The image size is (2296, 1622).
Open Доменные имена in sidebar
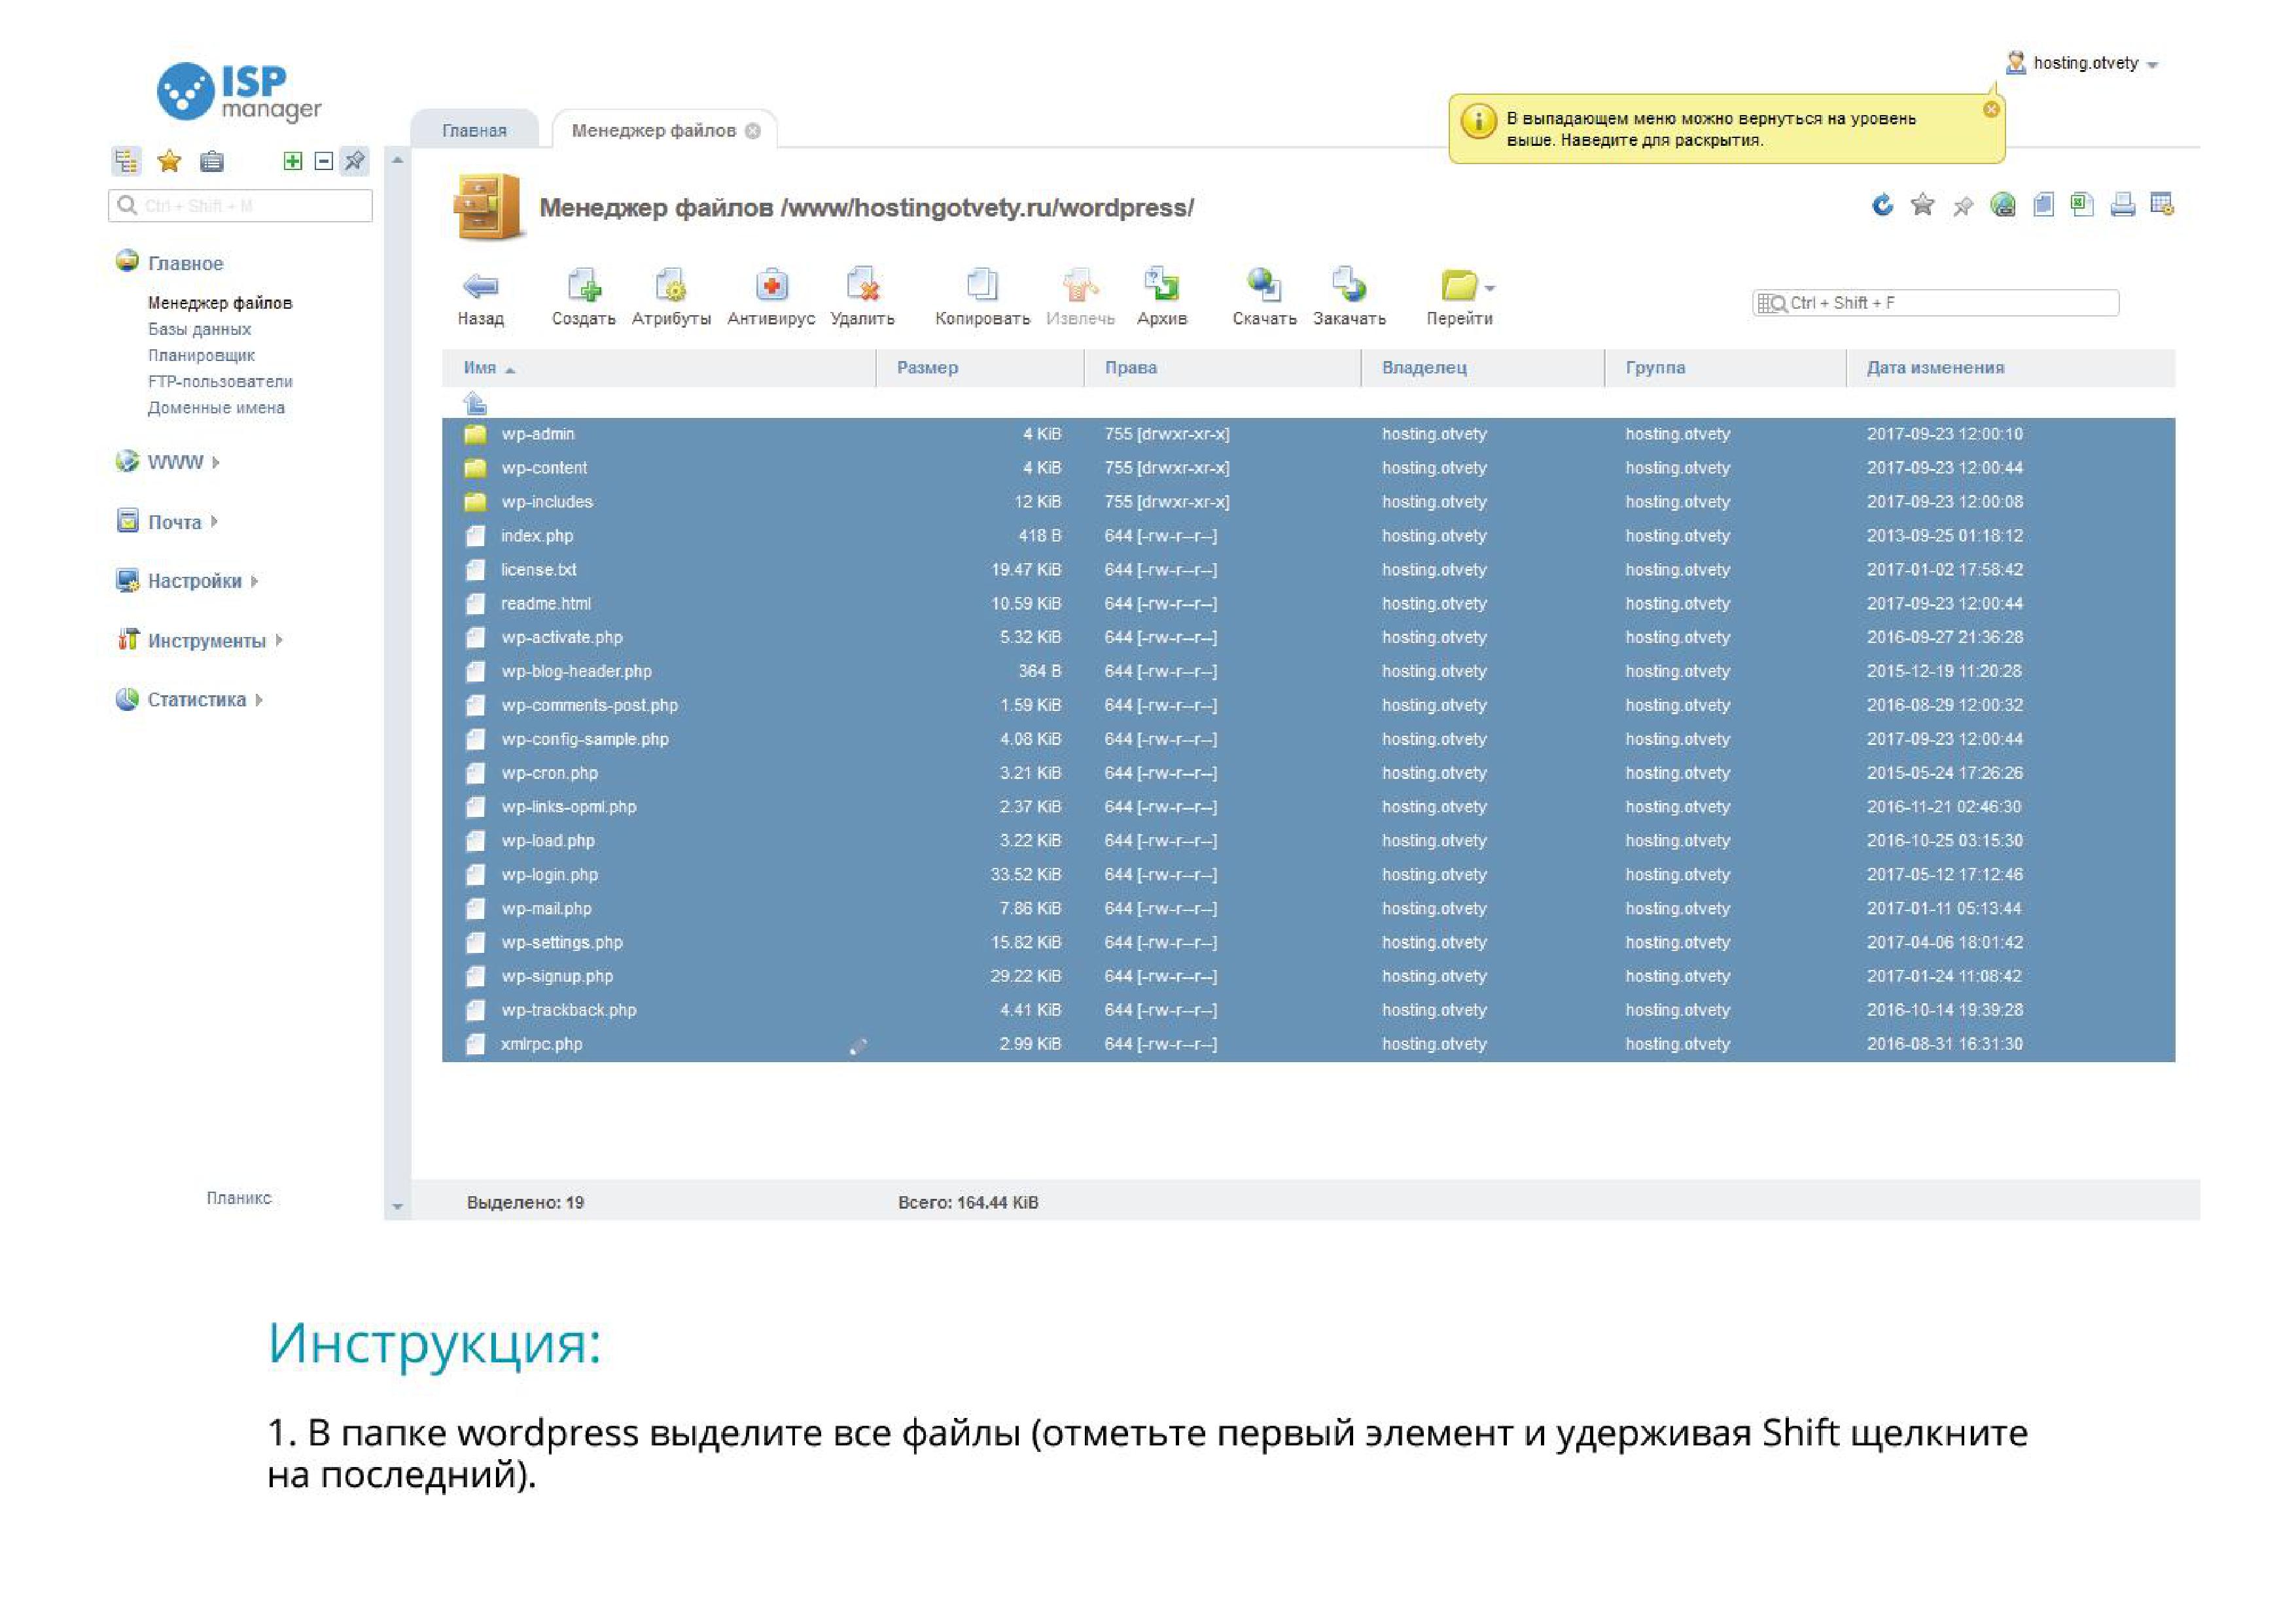click(216, 407)
